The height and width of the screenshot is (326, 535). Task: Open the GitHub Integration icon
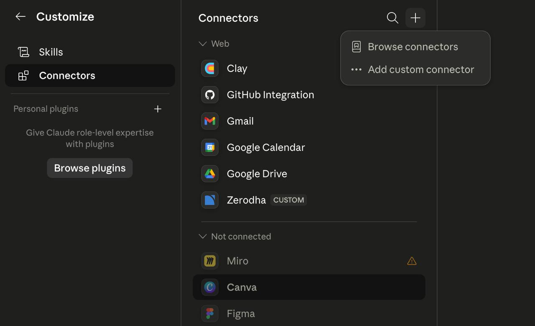tap(210, 95)
